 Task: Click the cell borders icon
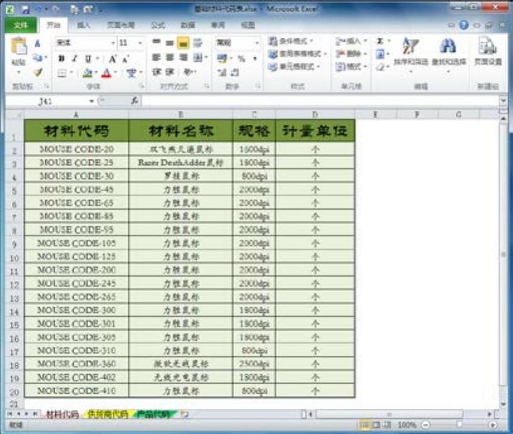tap(62, 72)
